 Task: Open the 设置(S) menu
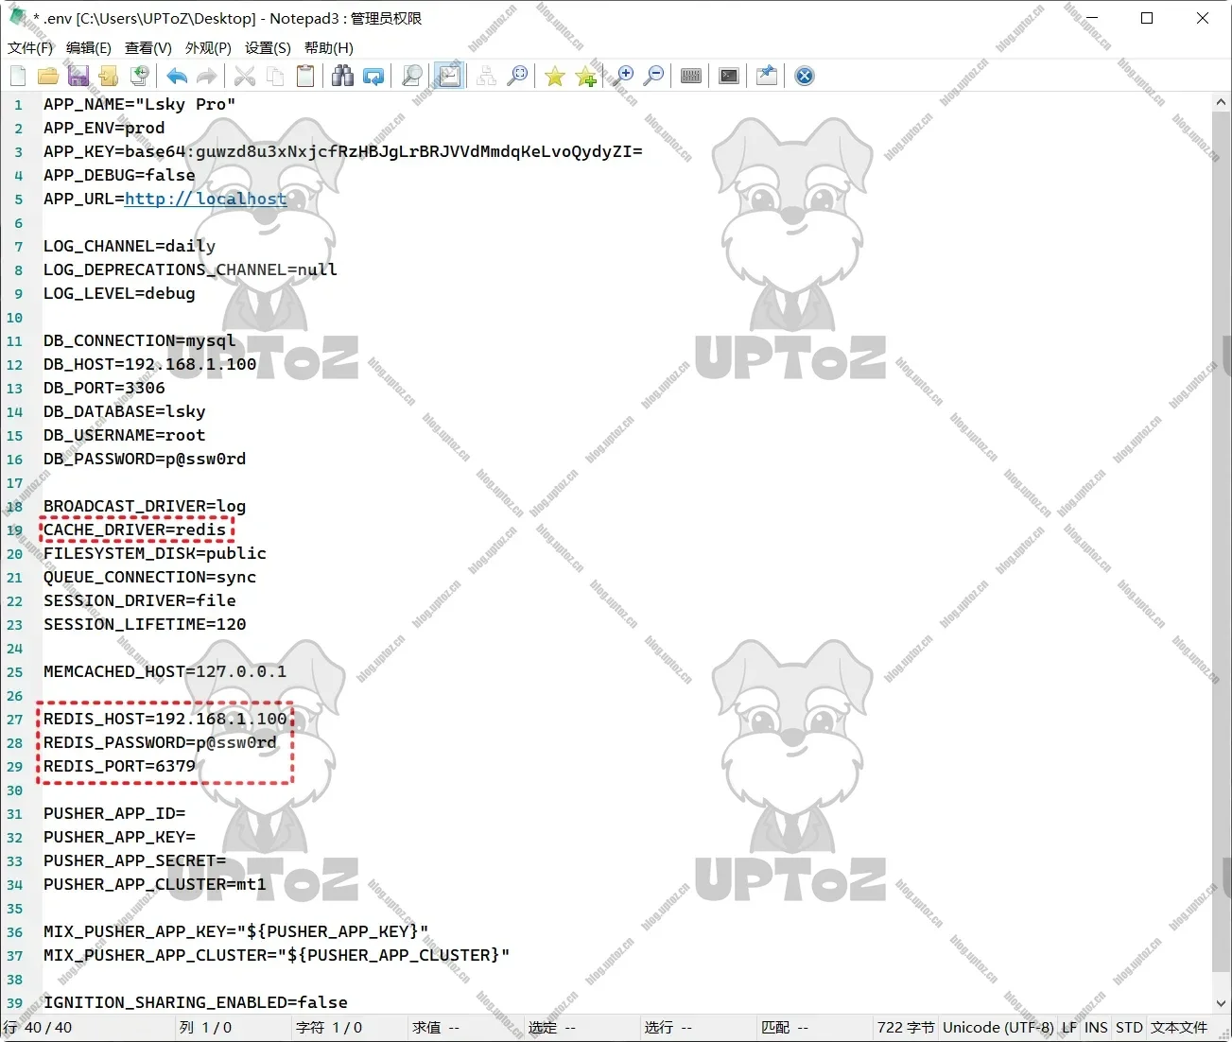(268, 47)
